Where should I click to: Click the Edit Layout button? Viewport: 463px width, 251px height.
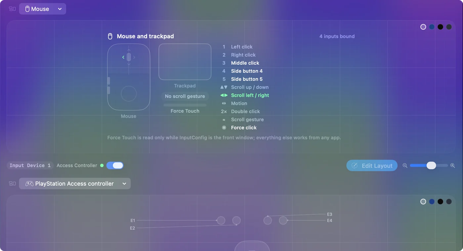click(x=372, y=165)
